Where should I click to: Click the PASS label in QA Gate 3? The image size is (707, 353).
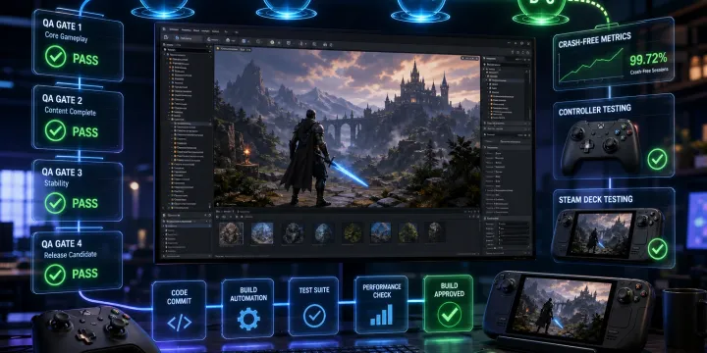84,204
